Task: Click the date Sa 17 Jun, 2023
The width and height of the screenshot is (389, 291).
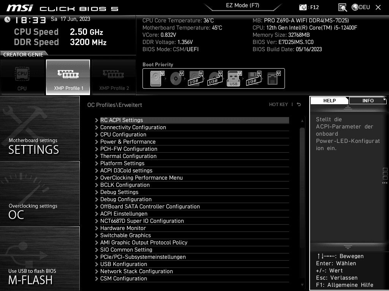Action: coord(70,19)
